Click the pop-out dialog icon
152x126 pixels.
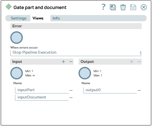pyautogui.click(x=113, y=7)
